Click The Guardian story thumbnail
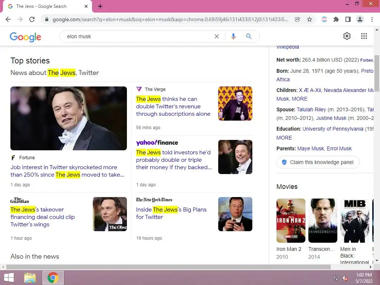The height and width of the screenshot is (285, 380). [x=110, y=214]
